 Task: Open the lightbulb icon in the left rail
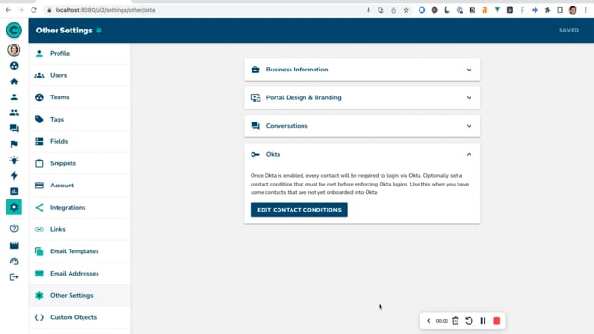click(14, 160)
